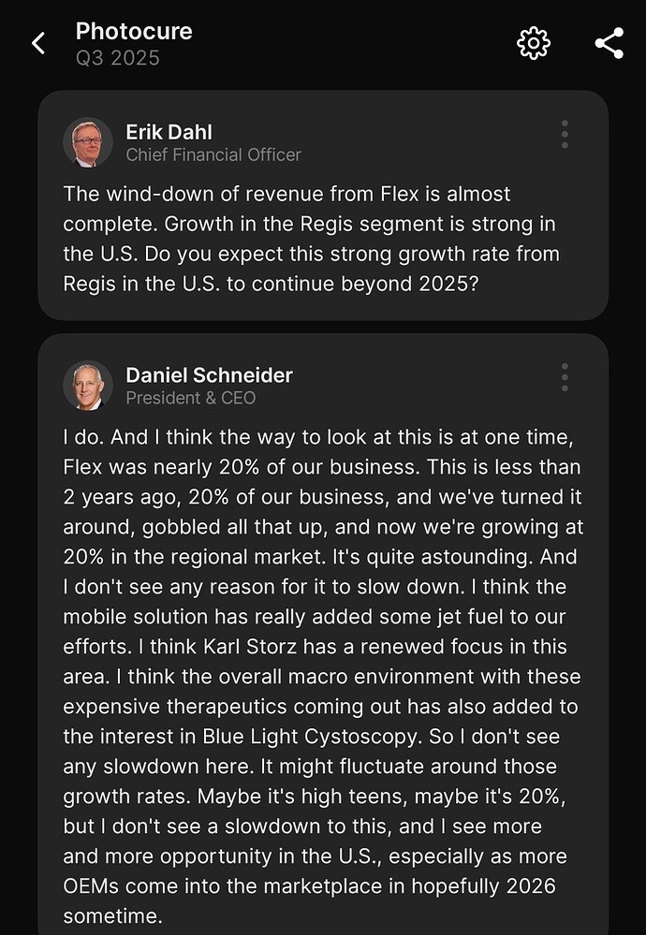Tap the sentence beginning "I do. And I think"
The image size is (646, 935).
point(234,437)
